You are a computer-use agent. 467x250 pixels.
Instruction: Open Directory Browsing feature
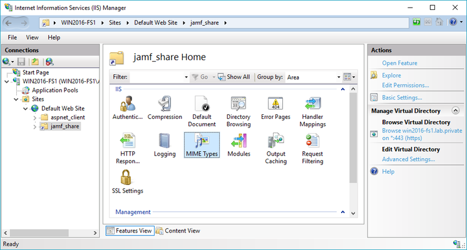(239, 111)
